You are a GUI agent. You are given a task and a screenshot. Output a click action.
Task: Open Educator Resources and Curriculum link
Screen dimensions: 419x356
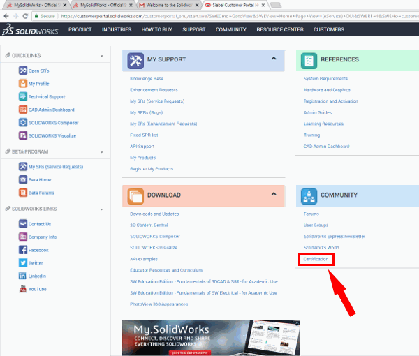[166, 270]
